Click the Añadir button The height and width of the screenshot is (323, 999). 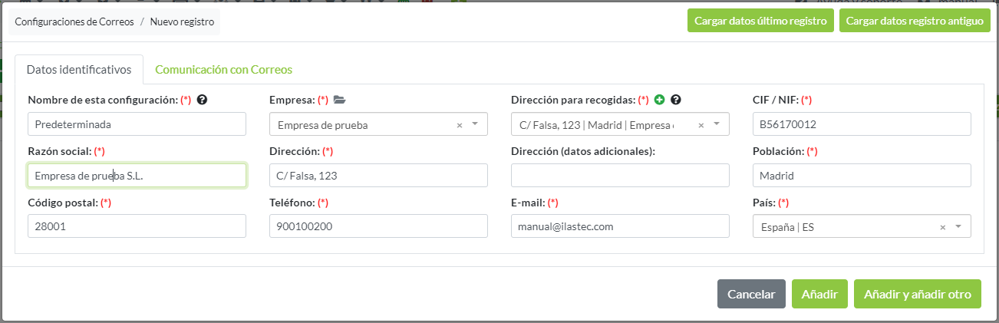point(819,294)
